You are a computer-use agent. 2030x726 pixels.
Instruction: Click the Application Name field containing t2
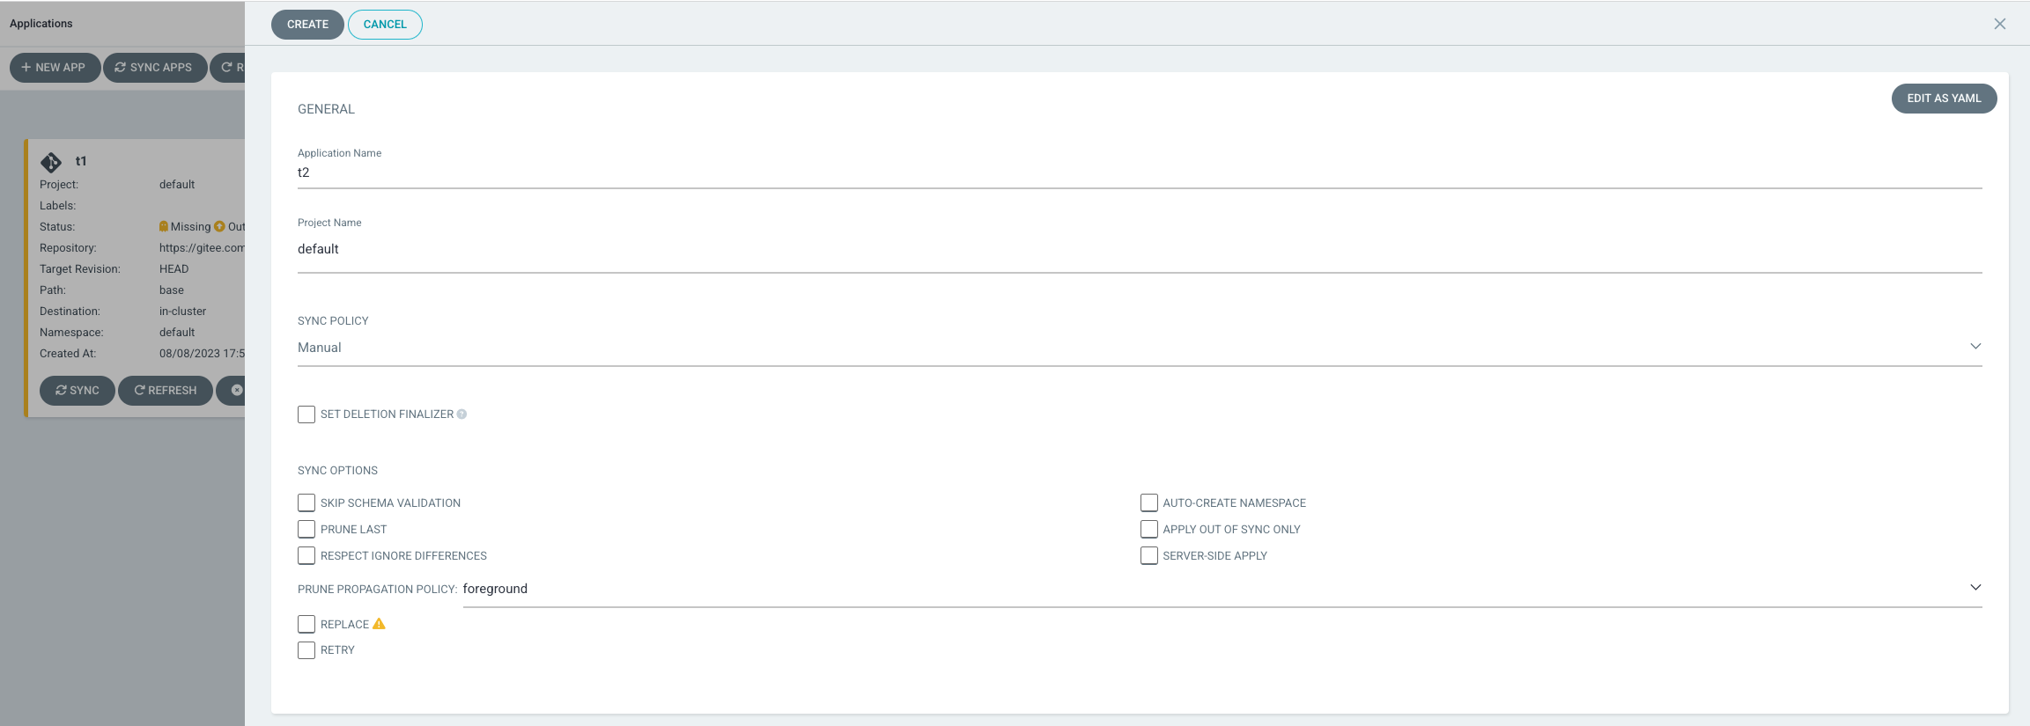tap(1140, 172)
